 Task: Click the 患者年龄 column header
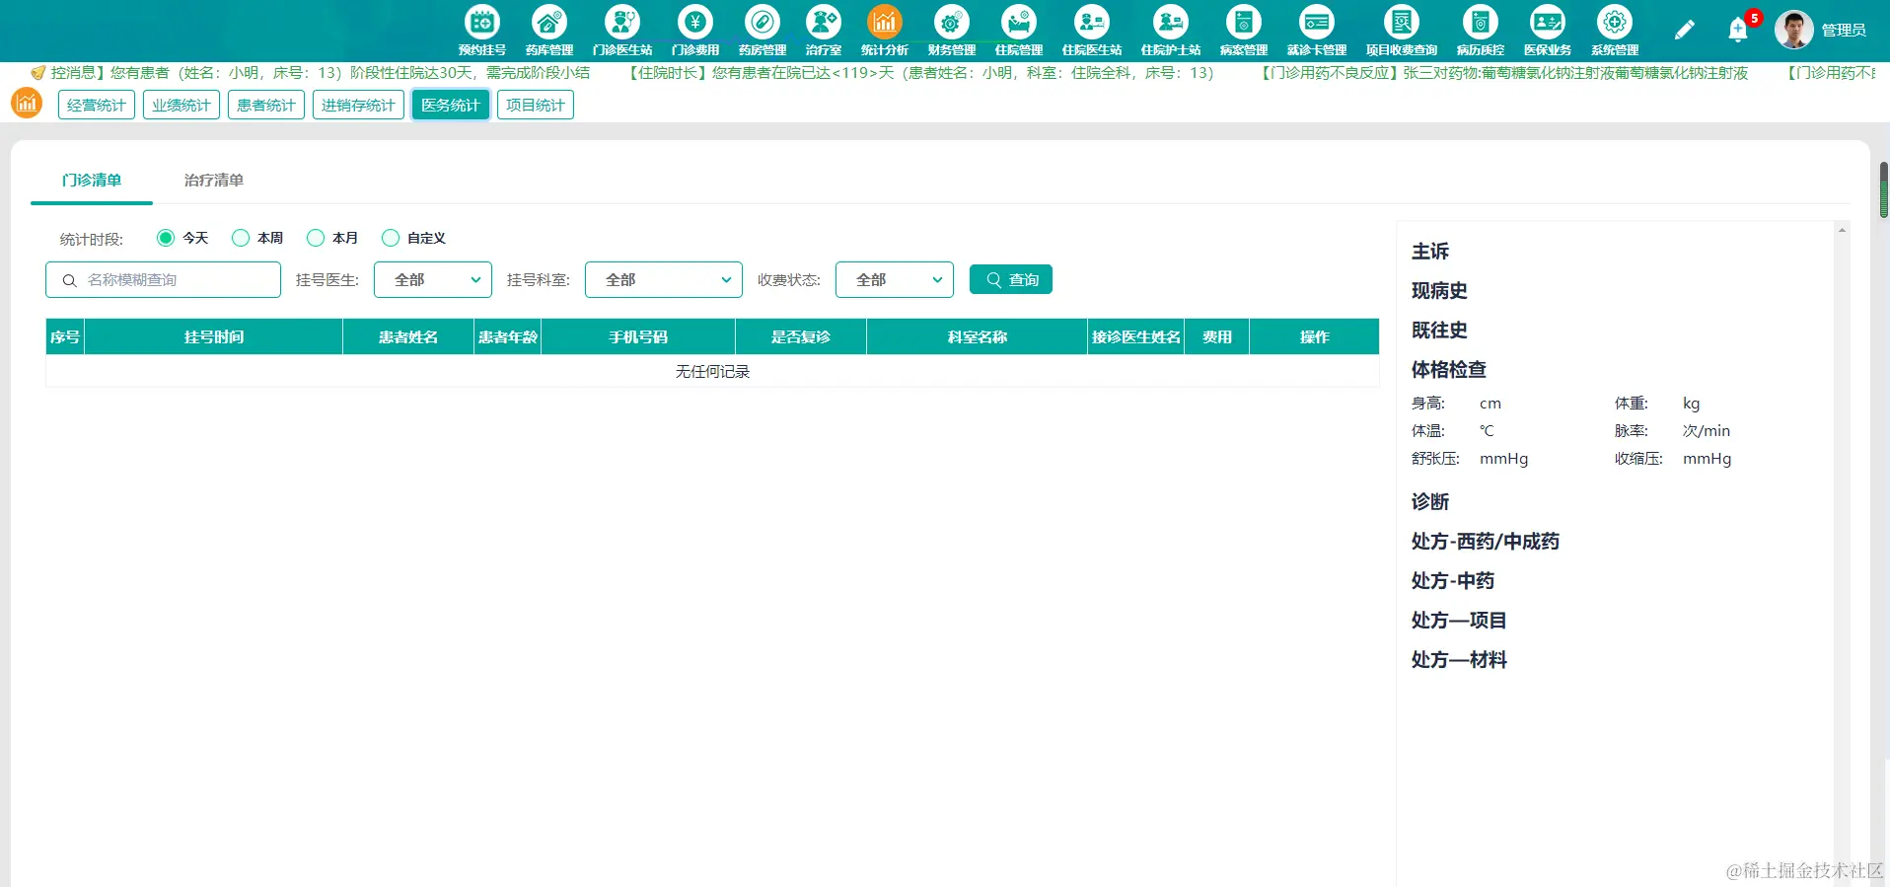pos(508,336)
